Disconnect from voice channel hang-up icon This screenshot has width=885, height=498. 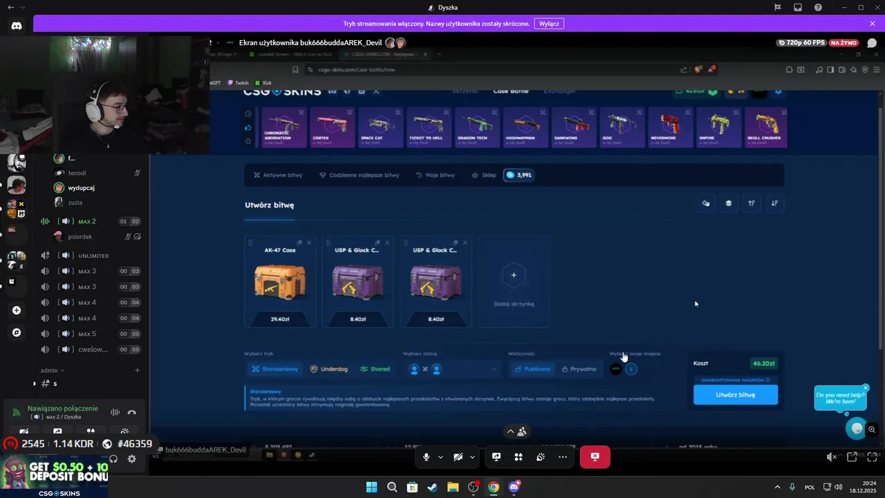point(131,412)
